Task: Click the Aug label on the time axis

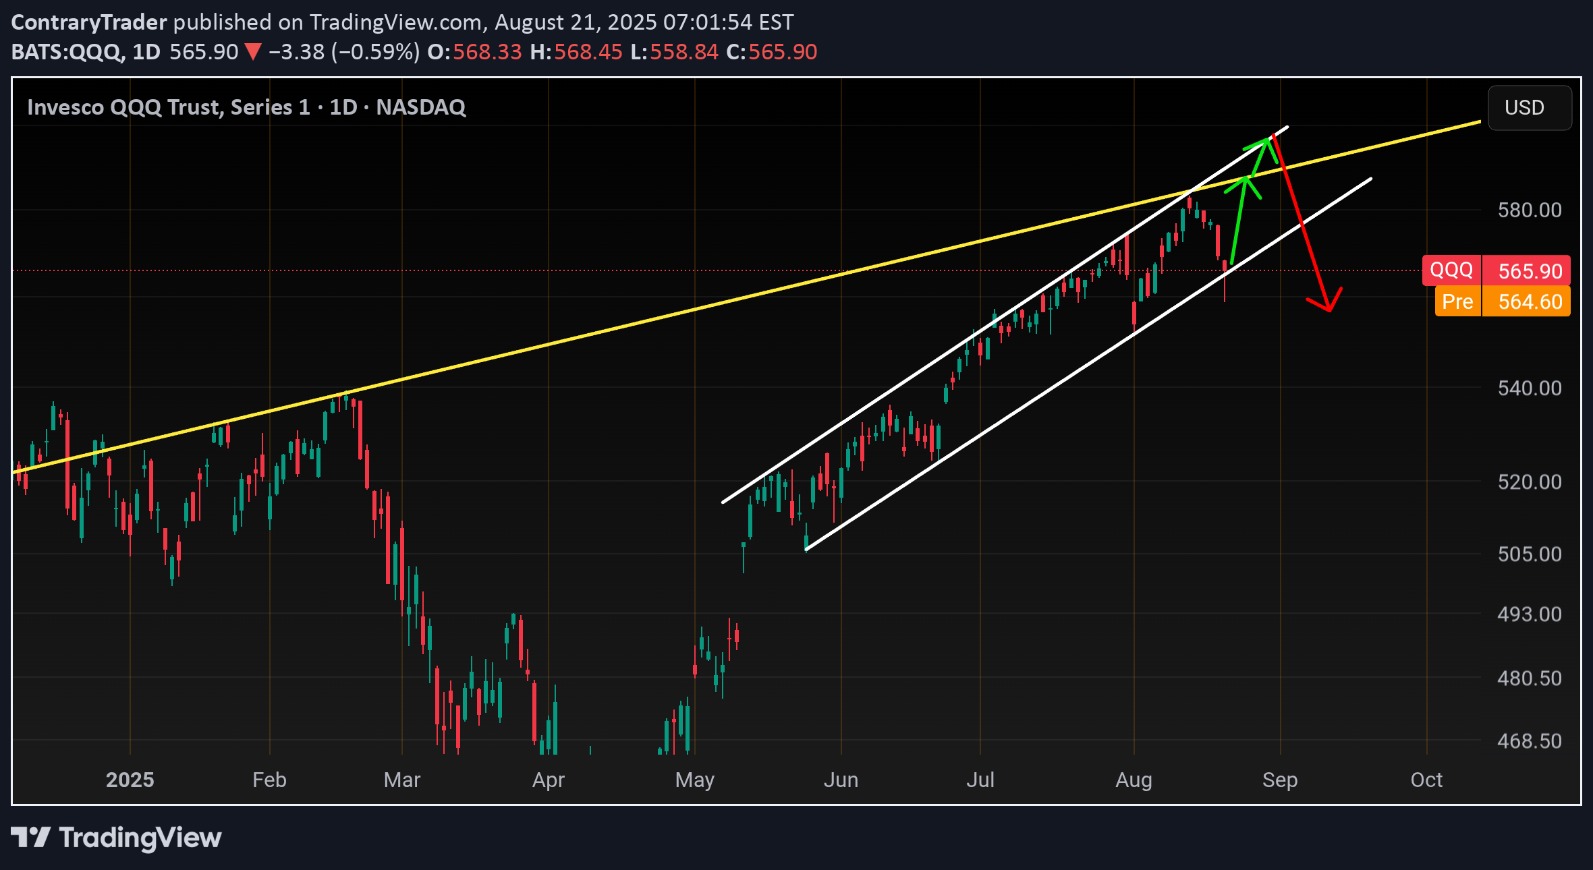Action: click(x=1134, y=780)
